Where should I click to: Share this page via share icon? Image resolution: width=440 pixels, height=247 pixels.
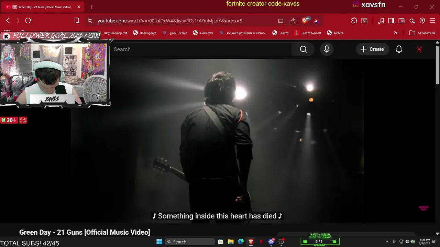(x=292, y=21)
